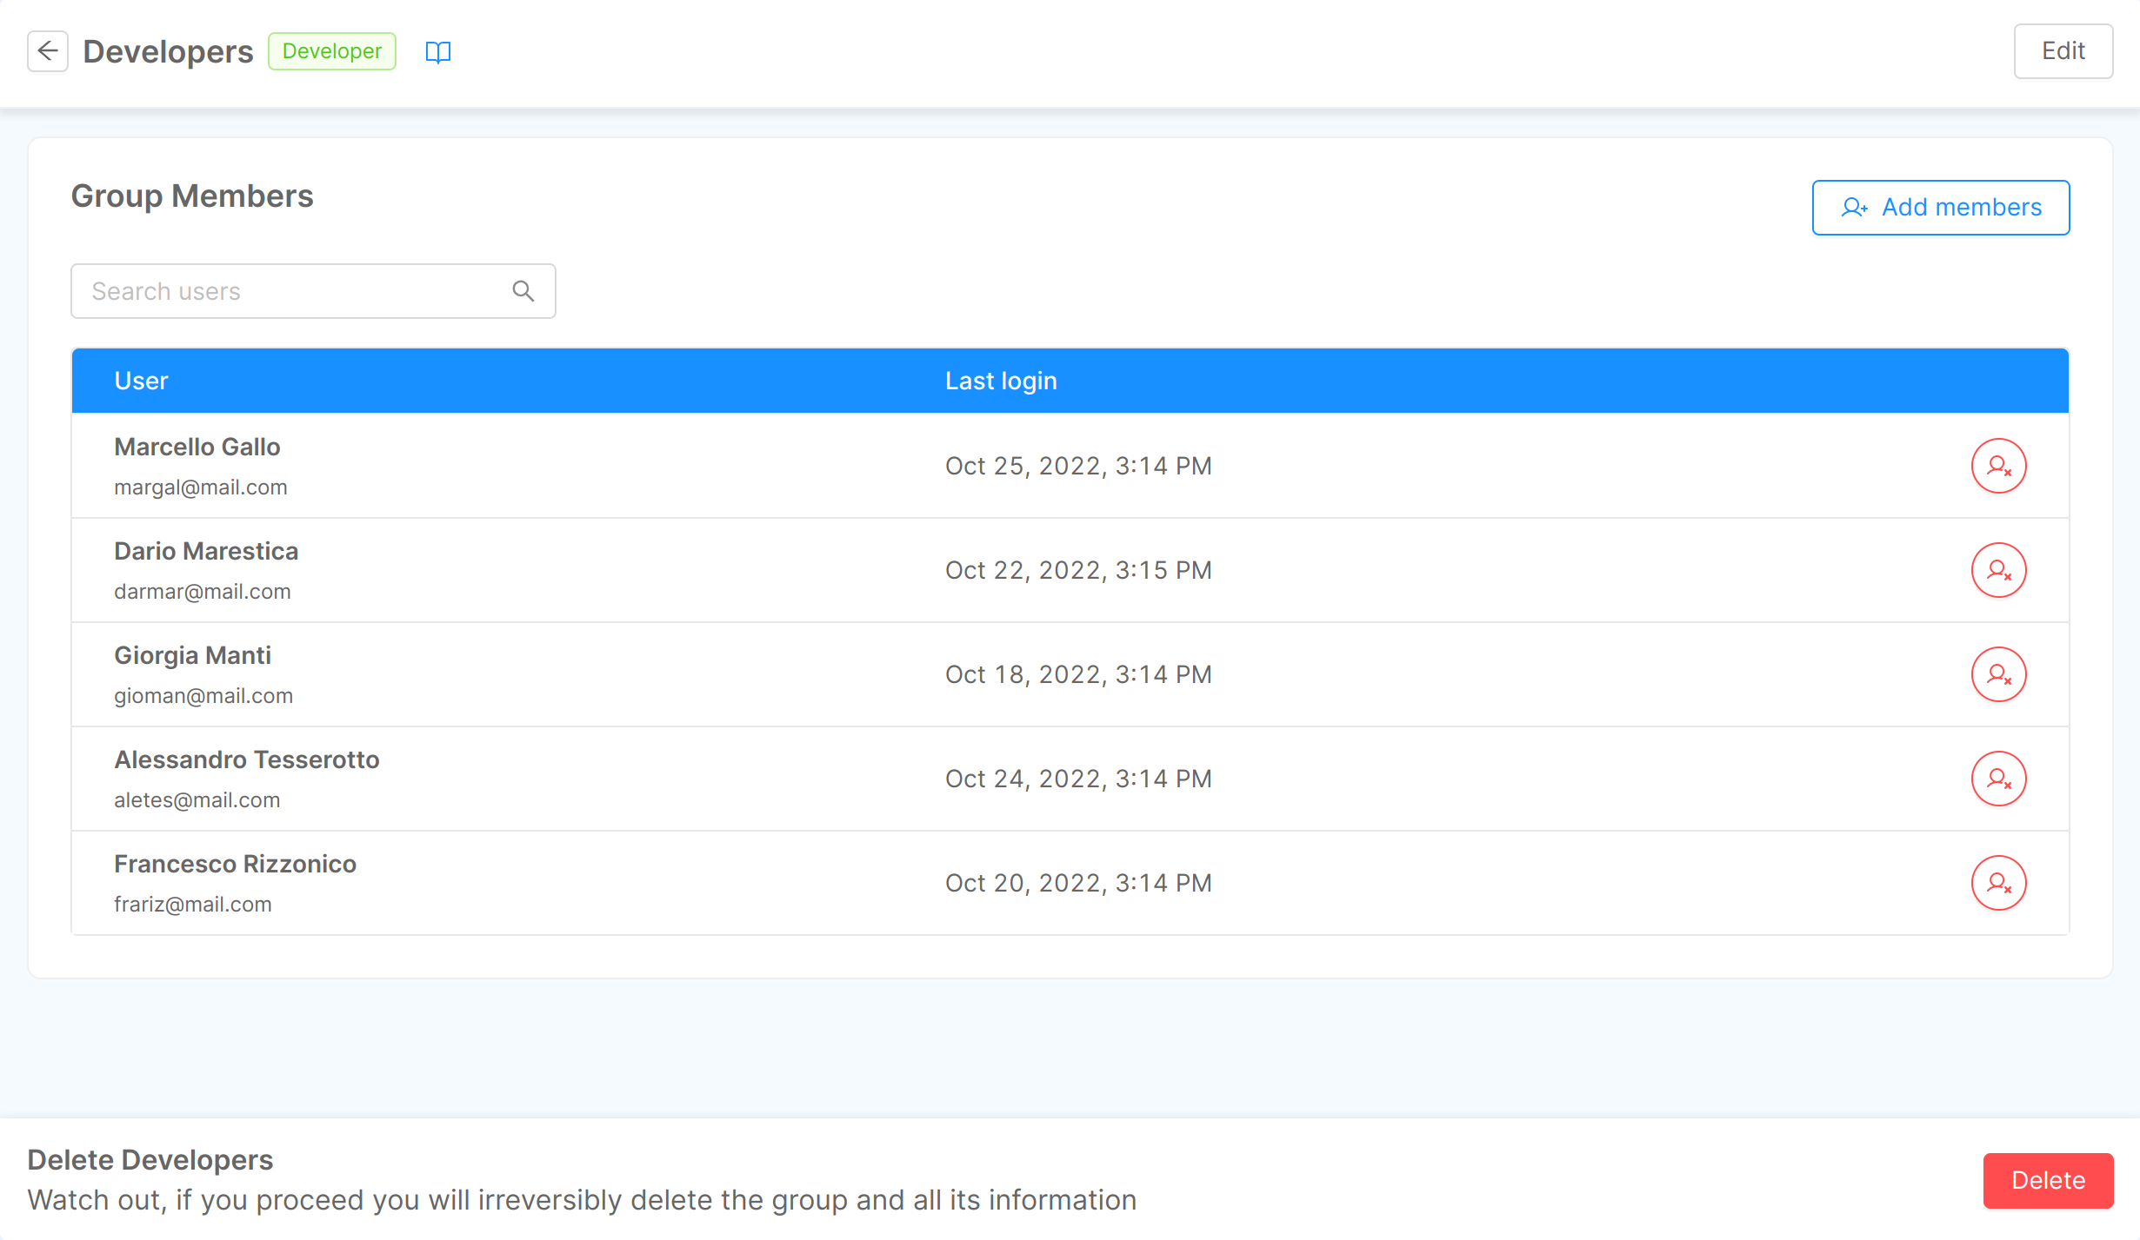
Task: Click the back arrow button
Action: (48, 51)
